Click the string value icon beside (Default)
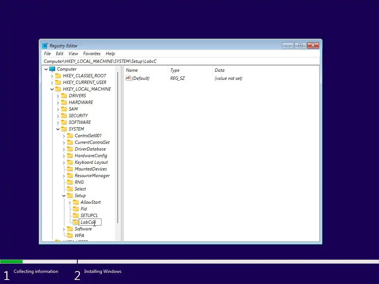The width and height of the screenshot is (379, 284). coord(128,78)
